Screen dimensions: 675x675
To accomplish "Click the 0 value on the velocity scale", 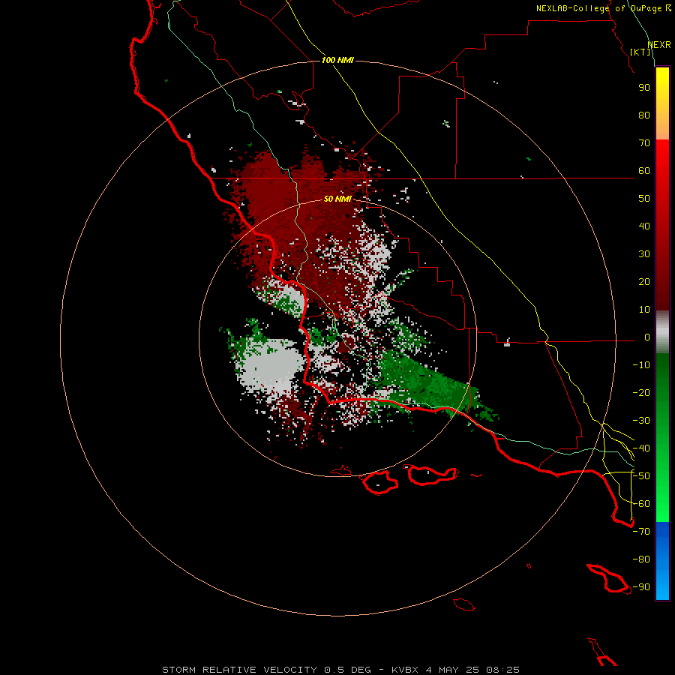I will coord(647,337).
